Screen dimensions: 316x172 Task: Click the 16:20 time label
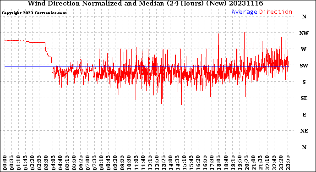point(198,163)
